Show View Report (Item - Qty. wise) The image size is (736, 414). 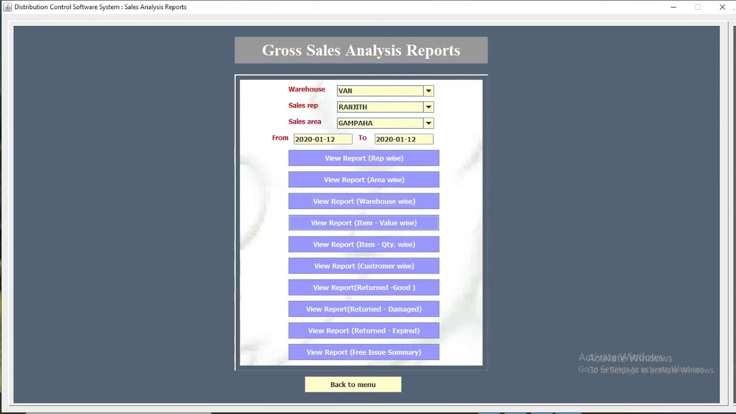[364, 244]
